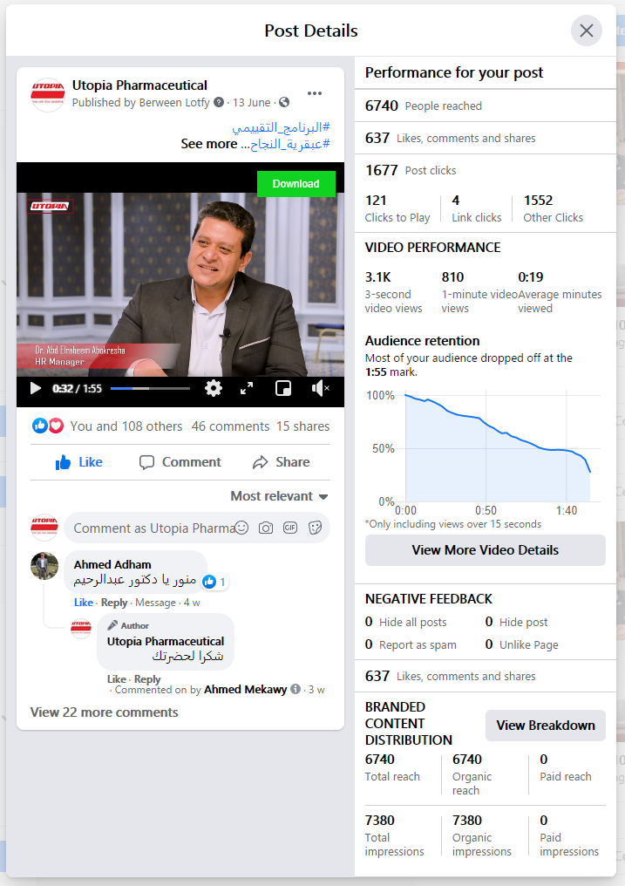Play the video with the play button

[x=35, y=388]
